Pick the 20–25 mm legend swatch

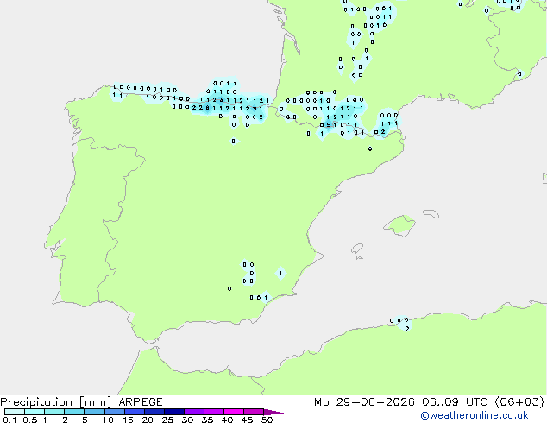154,412
